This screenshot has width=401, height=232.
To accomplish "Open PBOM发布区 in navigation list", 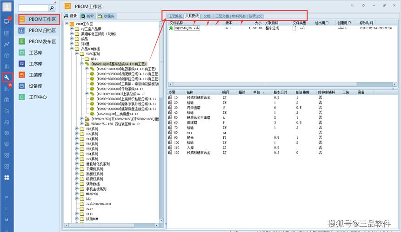I will (37, 42).
